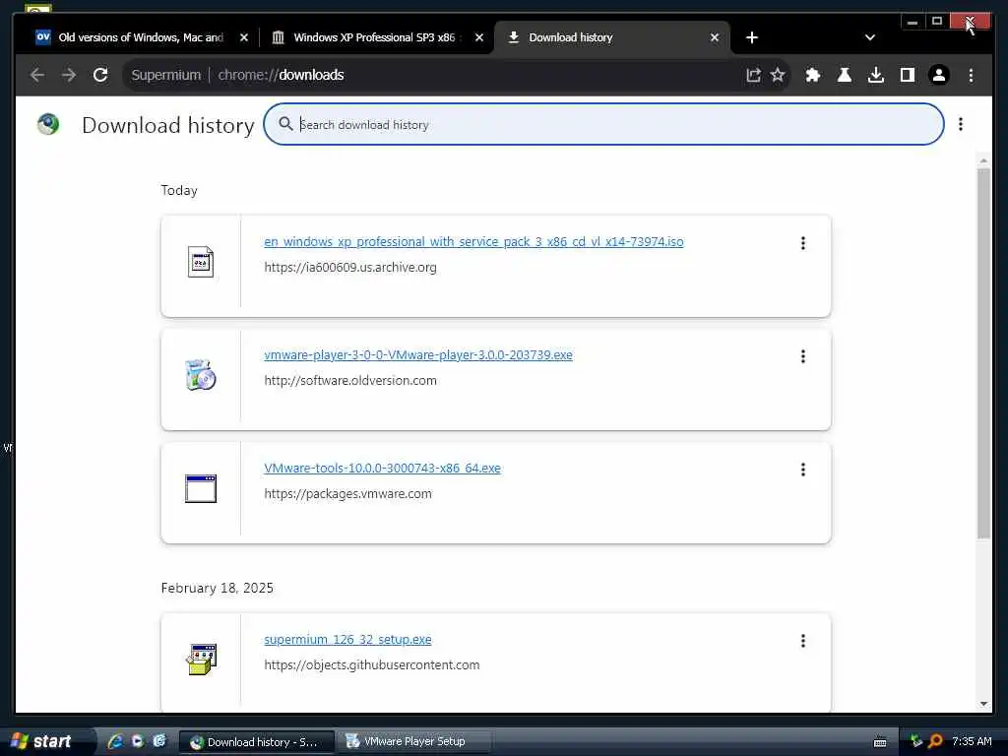
Task: Close the Old versions of Windows tab
Action: (244, 38)
